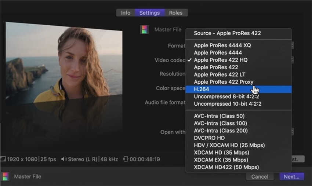
Task: Select the checked Apple ProRes 422 HQ item
Action: [x=238, y=60]
